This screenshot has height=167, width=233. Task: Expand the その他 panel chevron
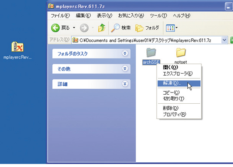125,68
